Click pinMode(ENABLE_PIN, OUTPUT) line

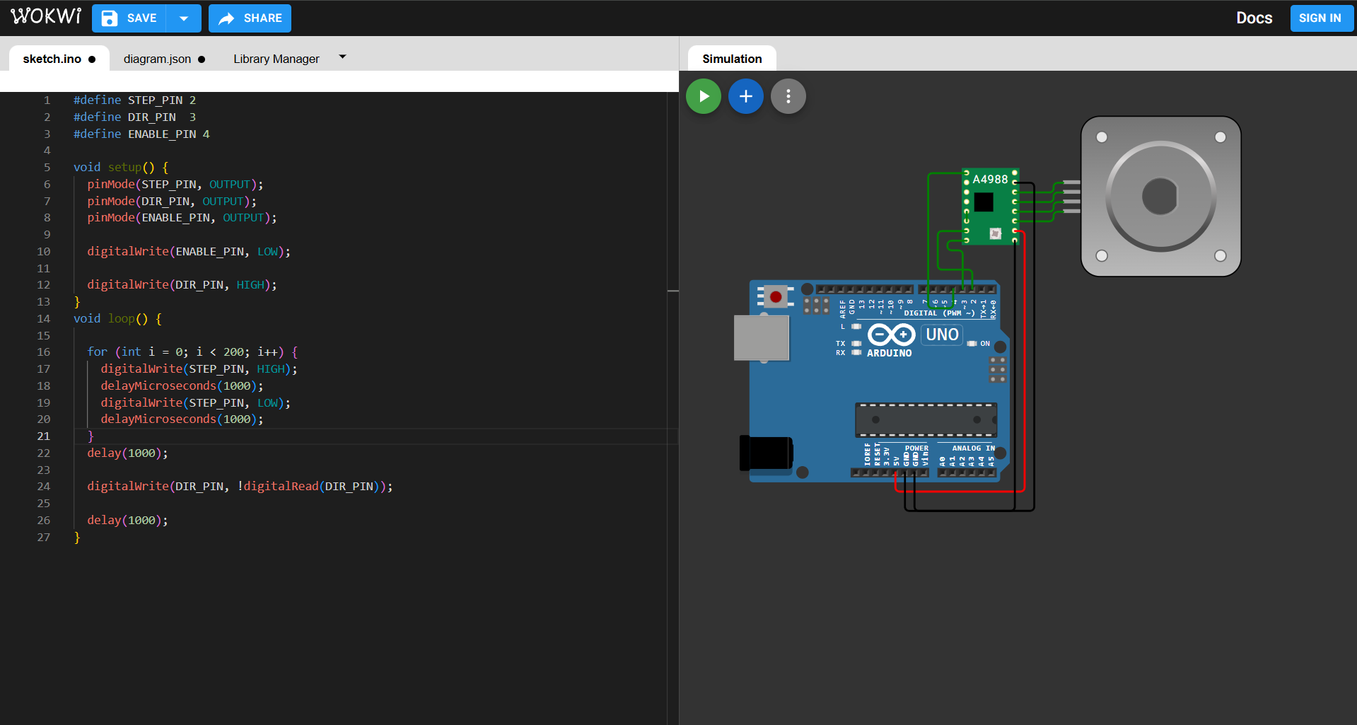point(182,218)
